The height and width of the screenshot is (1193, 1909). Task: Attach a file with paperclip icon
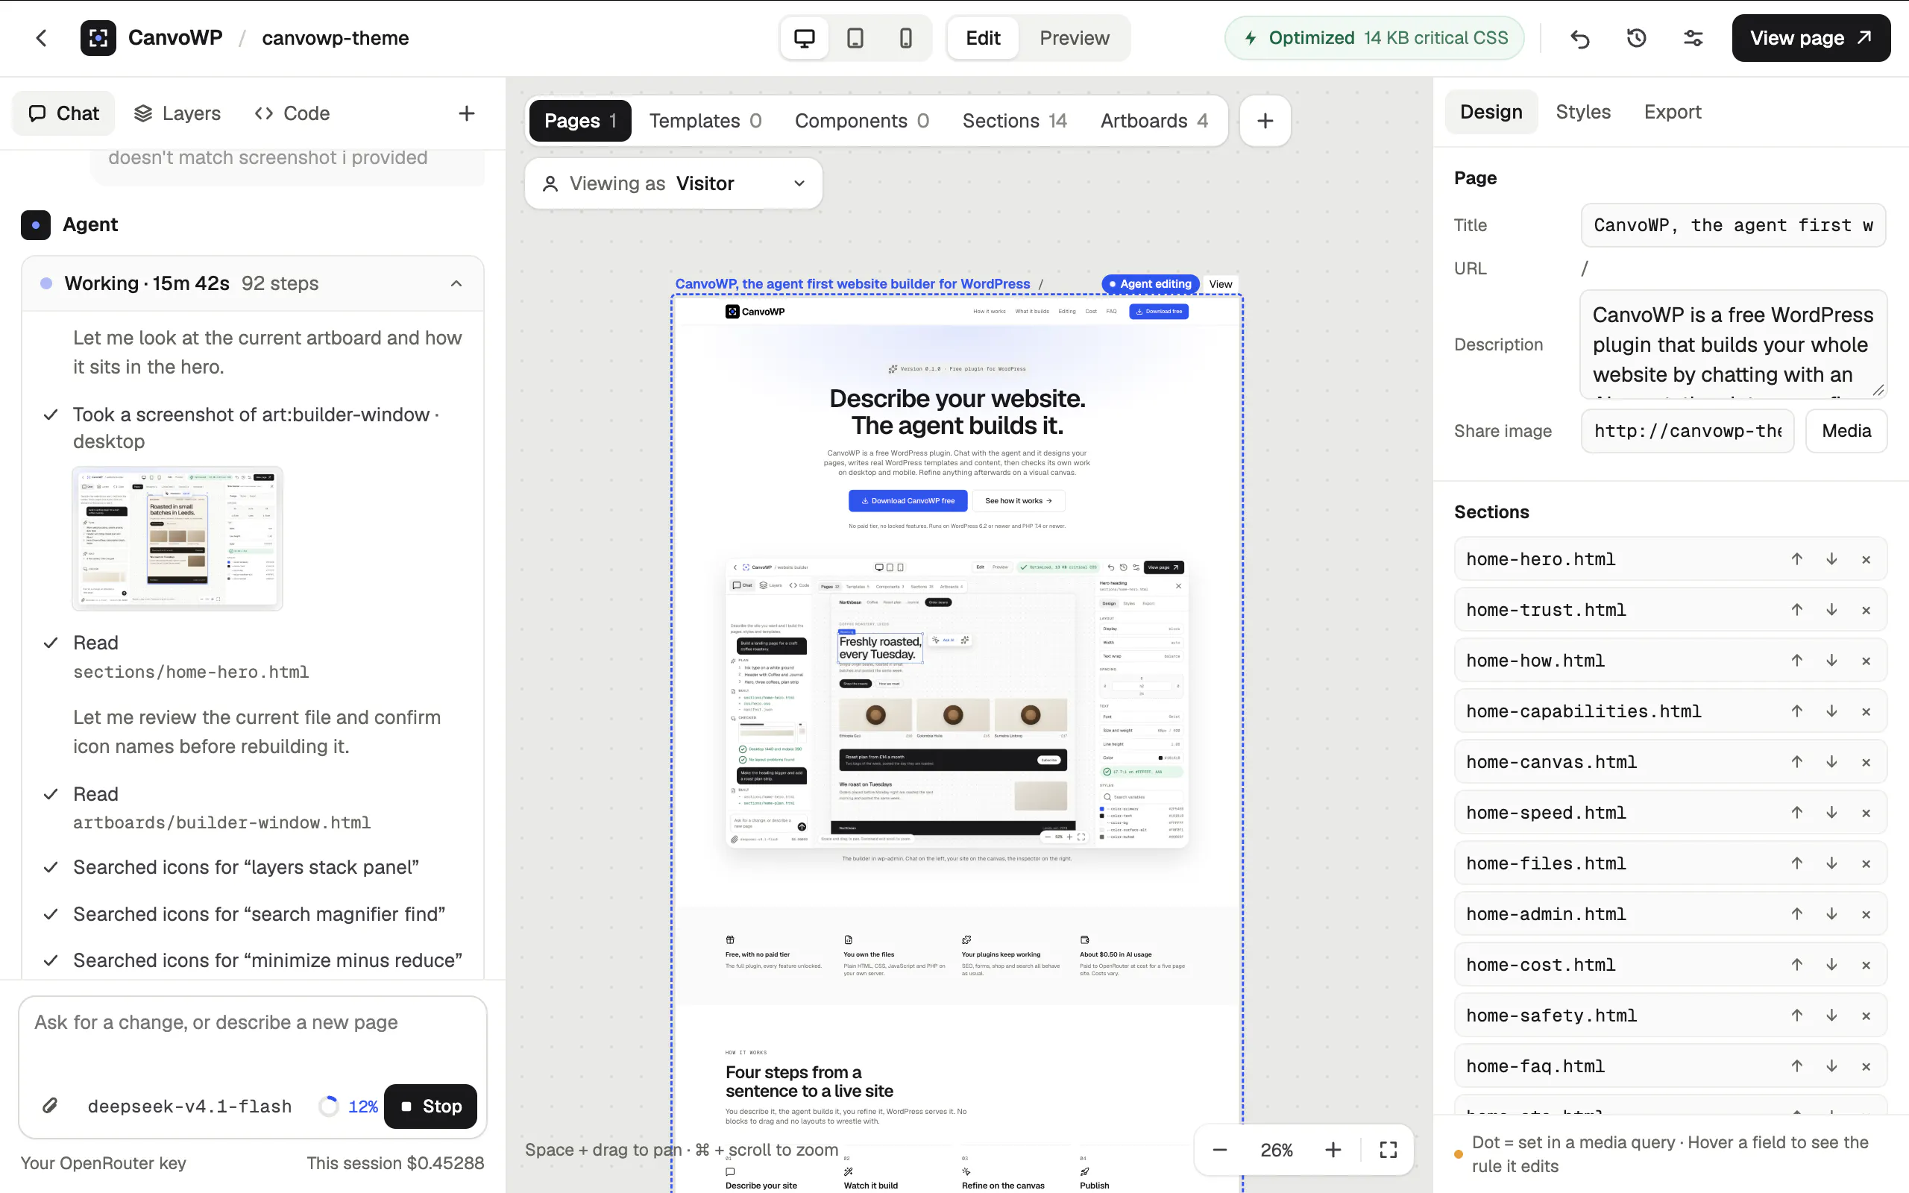click(51, 1106)
